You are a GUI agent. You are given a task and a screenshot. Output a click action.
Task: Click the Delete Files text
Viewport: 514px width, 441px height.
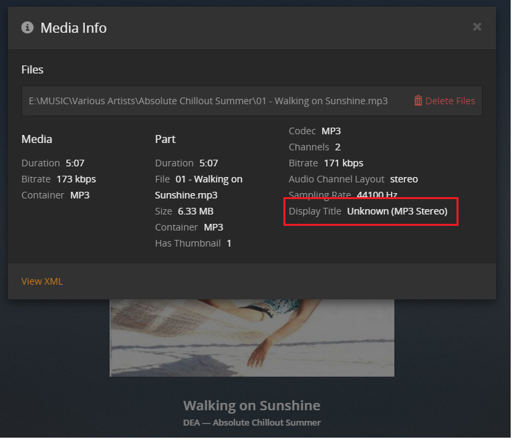tap(450, 101)
